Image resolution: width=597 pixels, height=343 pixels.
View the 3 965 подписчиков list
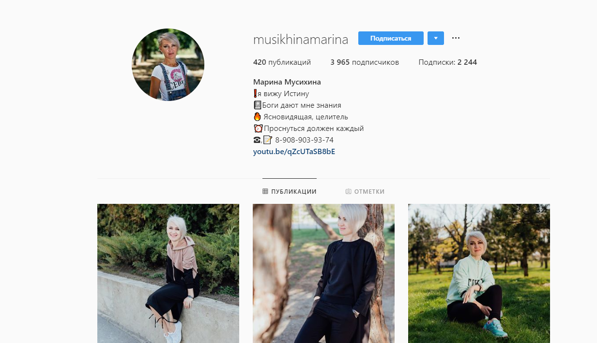(365, 62)
